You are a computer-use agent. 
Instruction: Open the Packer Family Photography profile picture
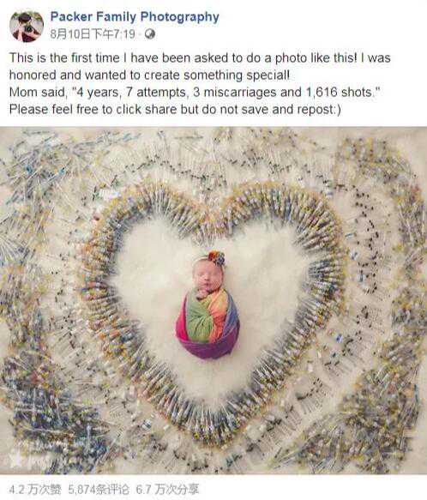(x=27, y=27)
